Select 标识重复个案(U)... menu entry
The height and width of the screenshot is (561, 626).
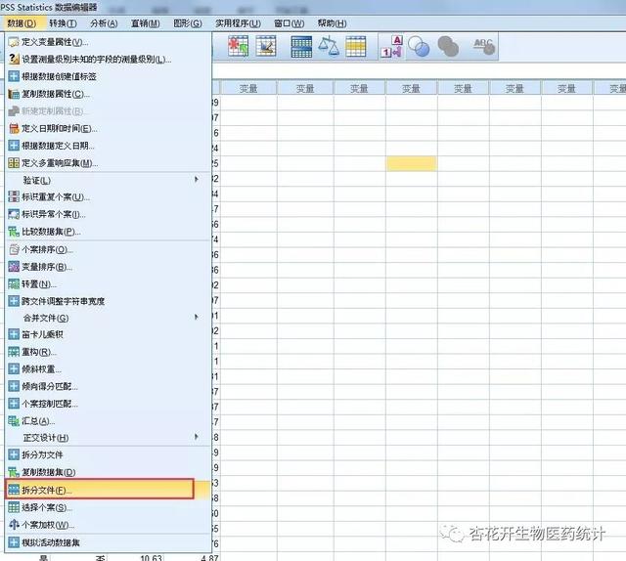108,197
